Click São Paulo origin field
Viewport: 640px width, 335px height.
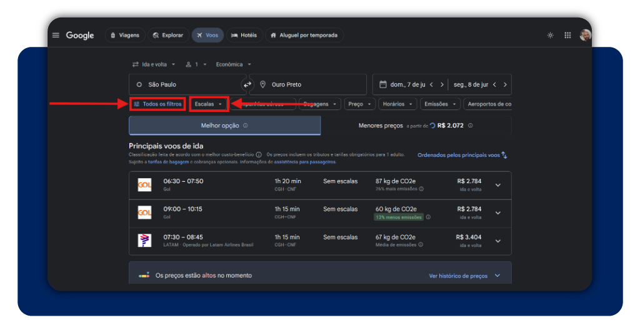coord(187,84)
